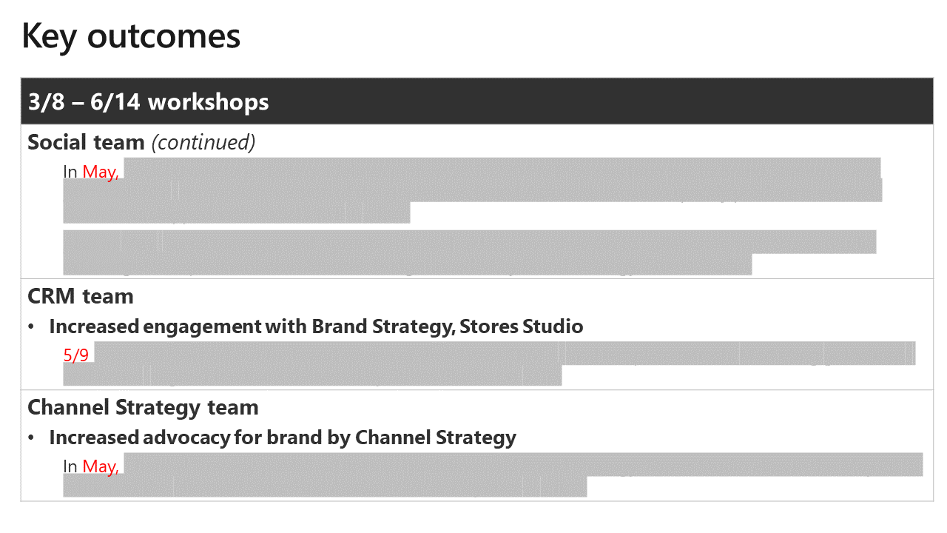Click the bullet marker before "Increased advocacy"
The image size is (947, 533).
point(32,438)
